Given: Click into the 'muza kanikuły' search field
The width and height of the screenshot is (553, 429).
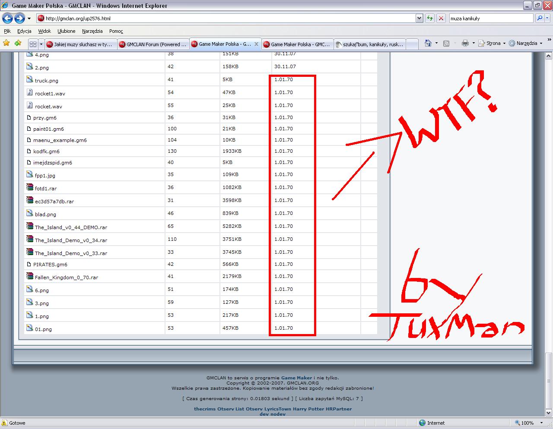Looking at the screenshot, I should (x=491, y=19).
